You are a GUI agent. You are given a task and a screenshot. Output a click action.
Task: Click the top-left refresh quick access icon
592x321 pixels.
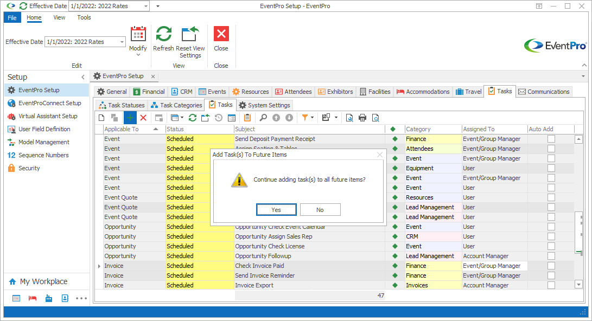pos(23,6)
